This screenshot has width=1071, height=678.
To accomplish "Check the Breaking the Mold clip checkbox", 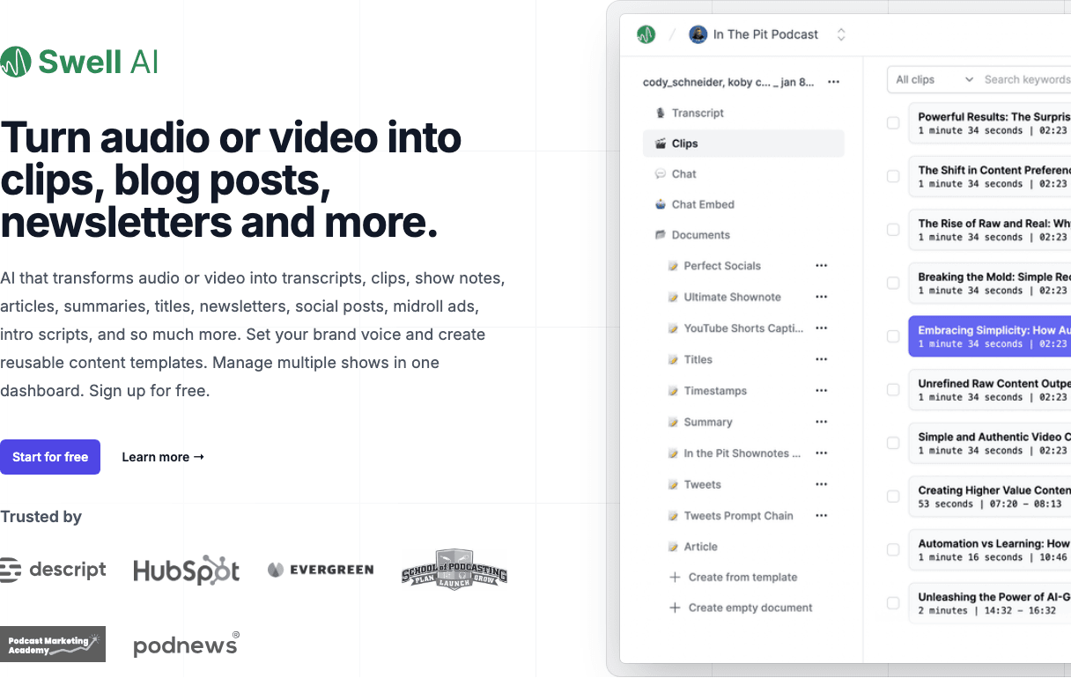I will tap(893, 284).
